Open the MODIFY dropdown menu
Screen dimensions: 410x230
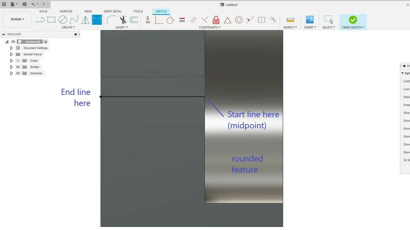122,27
